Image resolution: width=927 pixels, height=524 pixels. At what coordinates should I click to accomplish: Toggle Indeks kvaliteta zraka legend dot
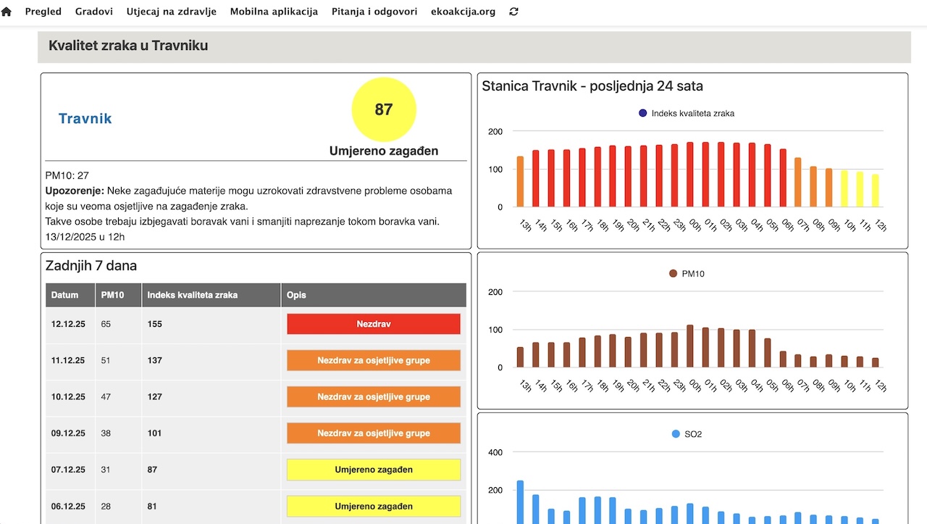[x=642, y=113]
